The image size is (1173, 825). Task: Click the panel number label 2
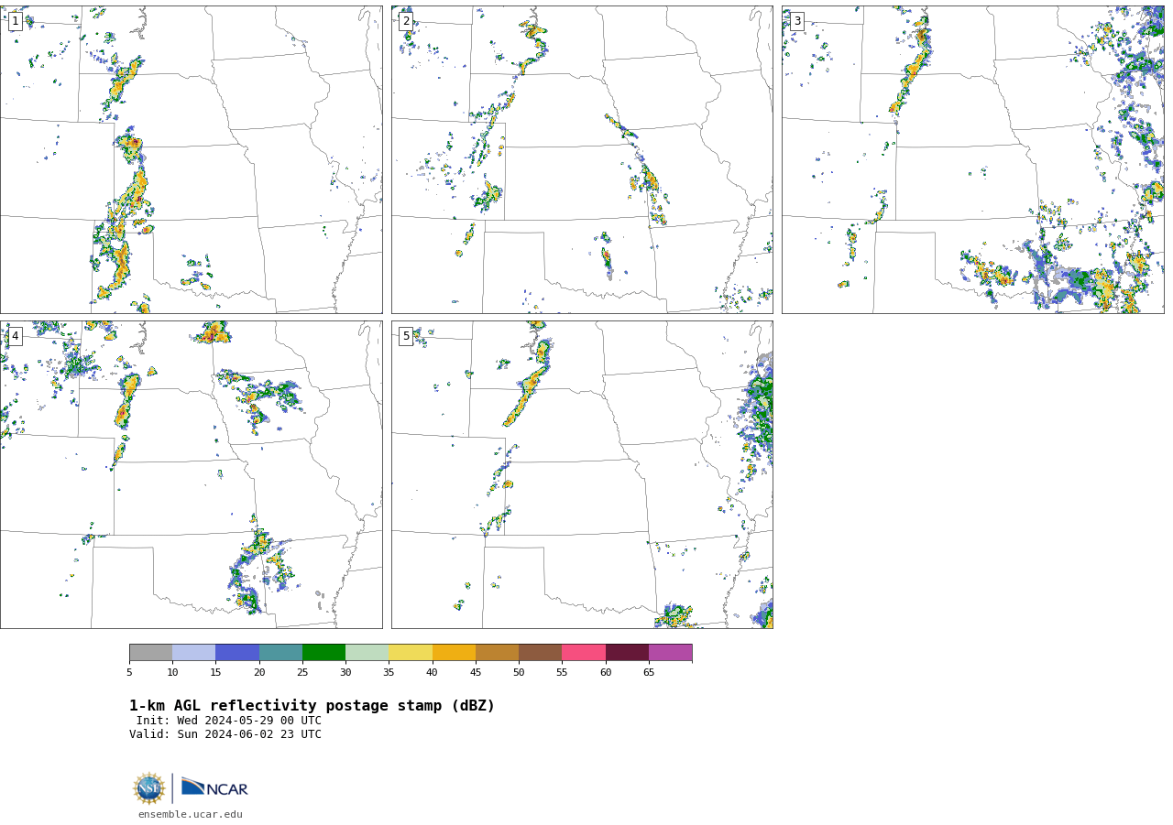406,21
